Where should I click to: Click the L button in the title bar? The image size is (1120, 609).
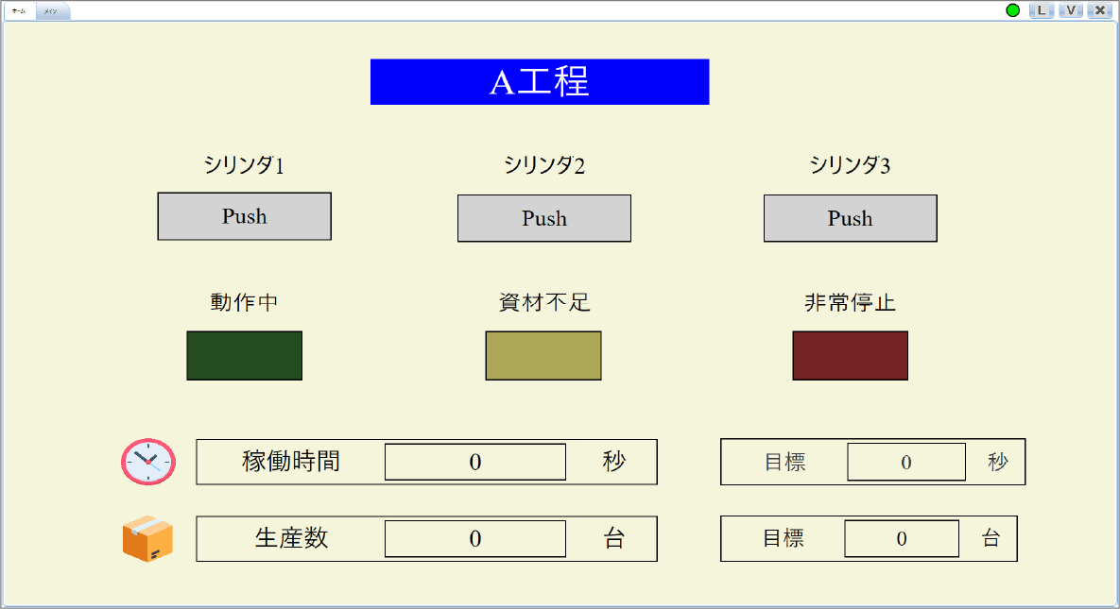pyautogui.click(x=1042, y=10)
